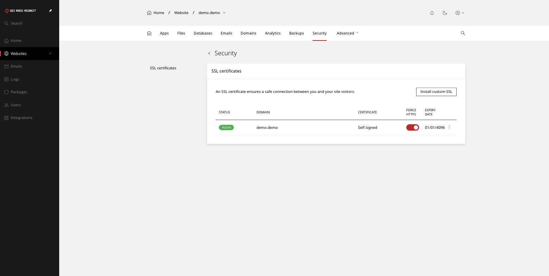Click the Go Red Robot logo

(x=20, y=11)
